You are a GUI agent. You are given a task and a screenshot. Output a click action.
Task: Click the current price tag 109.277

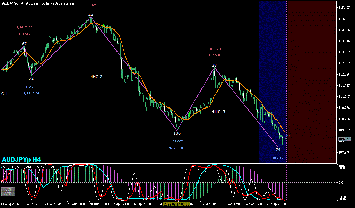click(344, 139)
